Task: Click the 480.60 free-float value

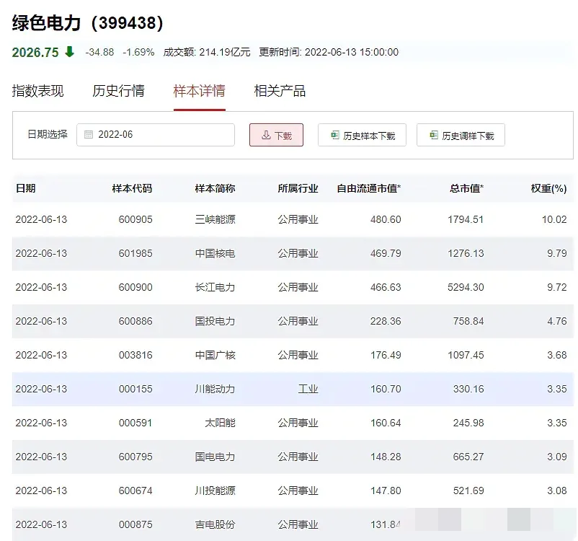Action: click(386, 219)
